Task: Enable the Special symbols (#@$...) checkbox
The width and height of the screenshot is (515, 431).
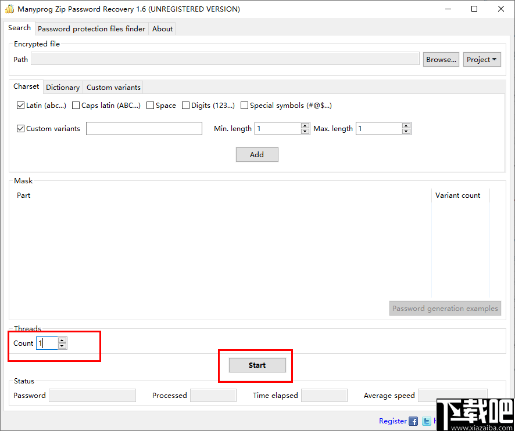Action: (x=244, y=105)
